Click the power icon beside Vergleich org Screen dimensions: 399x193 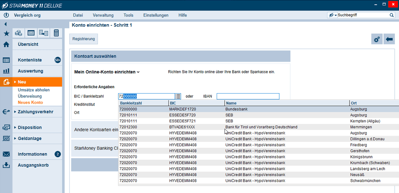pyautogui.click(x=6, y=15)
